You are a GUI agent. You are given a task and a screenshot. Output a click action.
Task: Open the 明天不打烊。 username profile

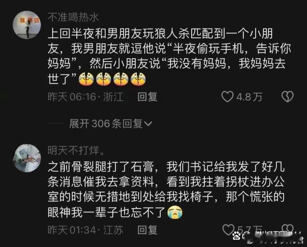tap(76, 151)
